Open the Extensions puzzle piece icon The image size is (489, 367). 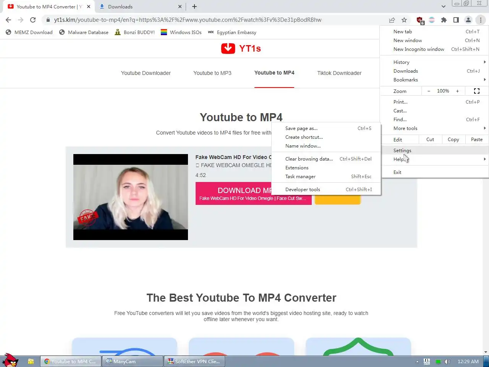tap(444, 20)
